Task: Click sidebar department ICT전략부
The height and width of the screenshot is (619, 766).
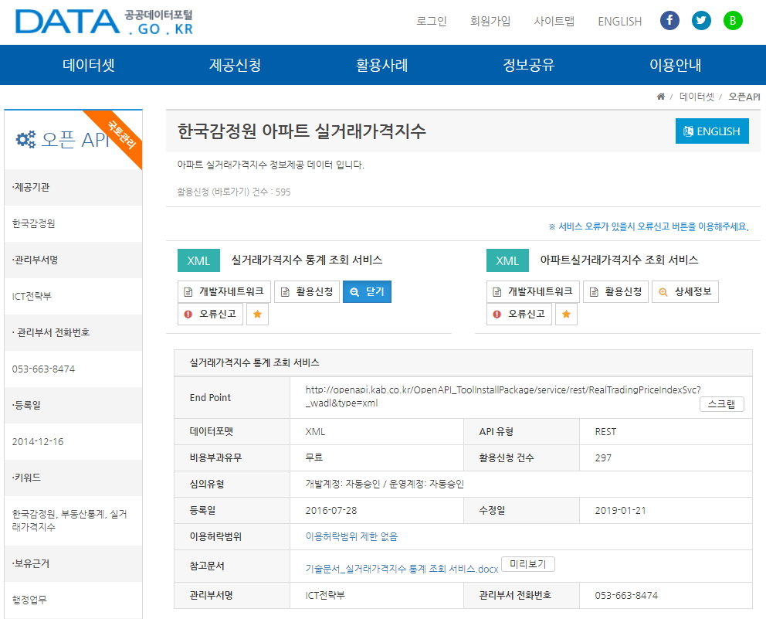Action: [31, 296]
